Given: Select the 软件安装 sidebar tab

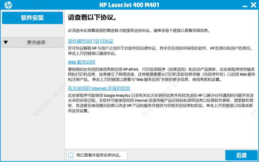Looking at the screenshot, I should pos(32,18).
